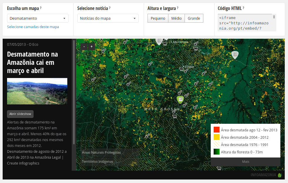The height and width of the screenshot is (183, 288).
Task: Select the Médio size option
Action: click(177, 18)
